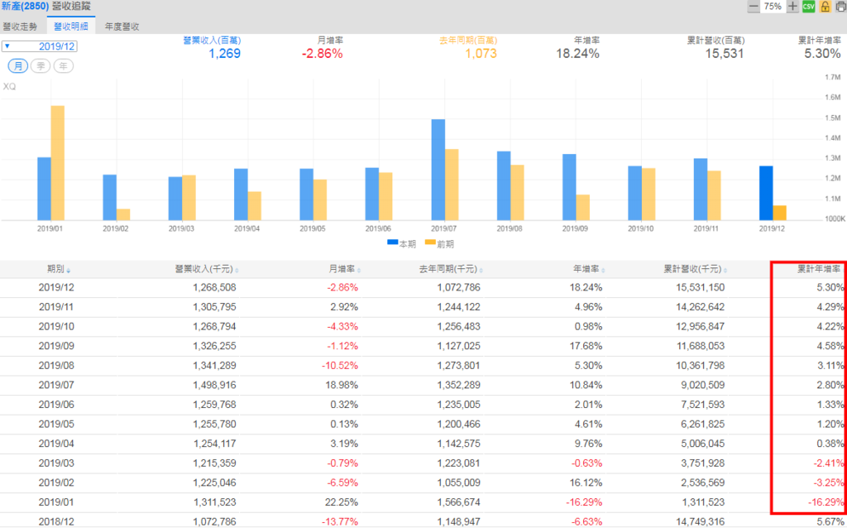This screenshot has width=847, height=528.
Task: Click the tall orange 2019/01 bar
Action: [58, 163]
